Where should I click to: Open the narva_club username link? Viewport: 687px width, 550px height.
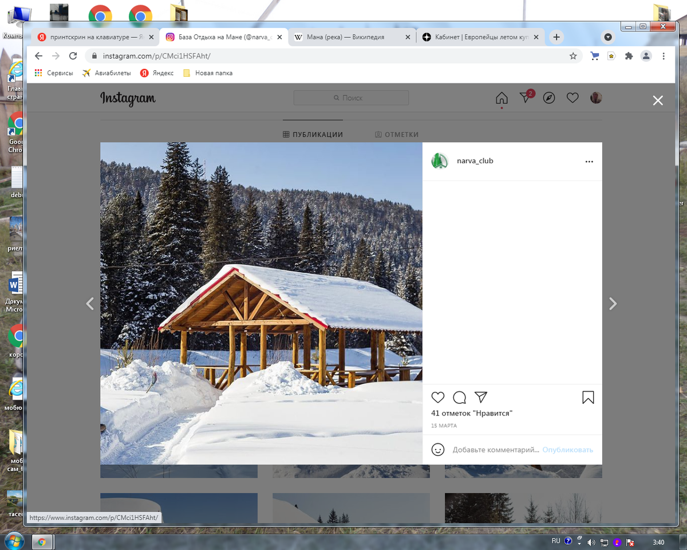[x=475, y=161]
